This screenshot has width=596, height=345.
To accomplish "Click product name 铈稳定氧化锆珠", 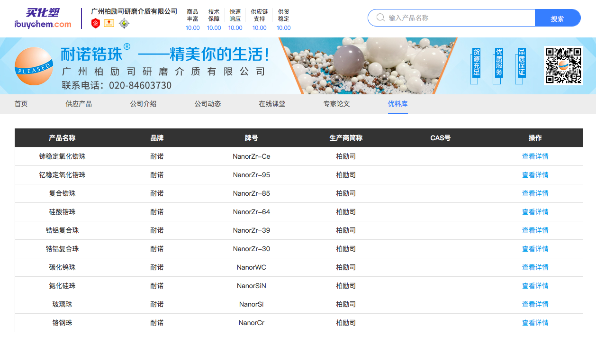I will [62, 156].
